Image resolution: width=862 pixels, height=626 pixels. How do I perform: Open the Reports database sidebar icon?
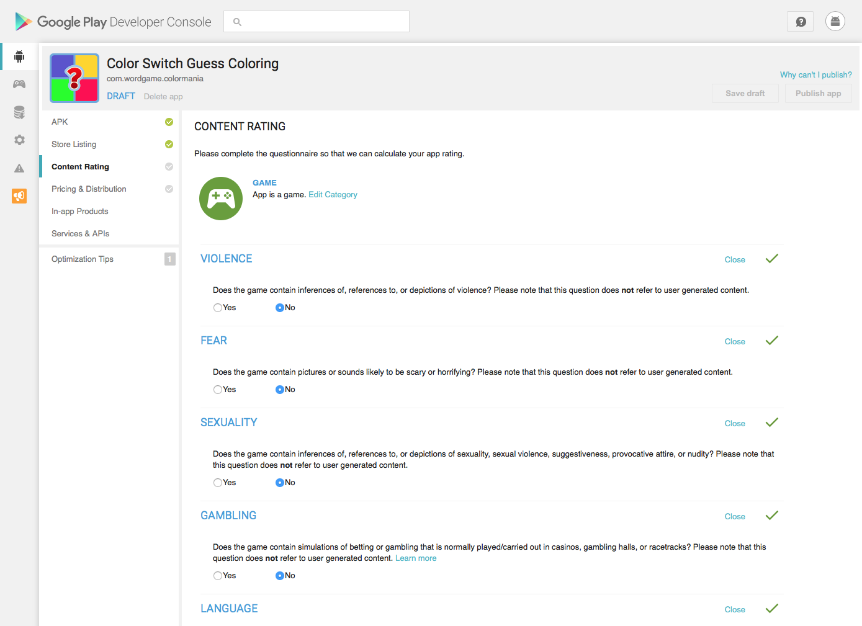19,112
